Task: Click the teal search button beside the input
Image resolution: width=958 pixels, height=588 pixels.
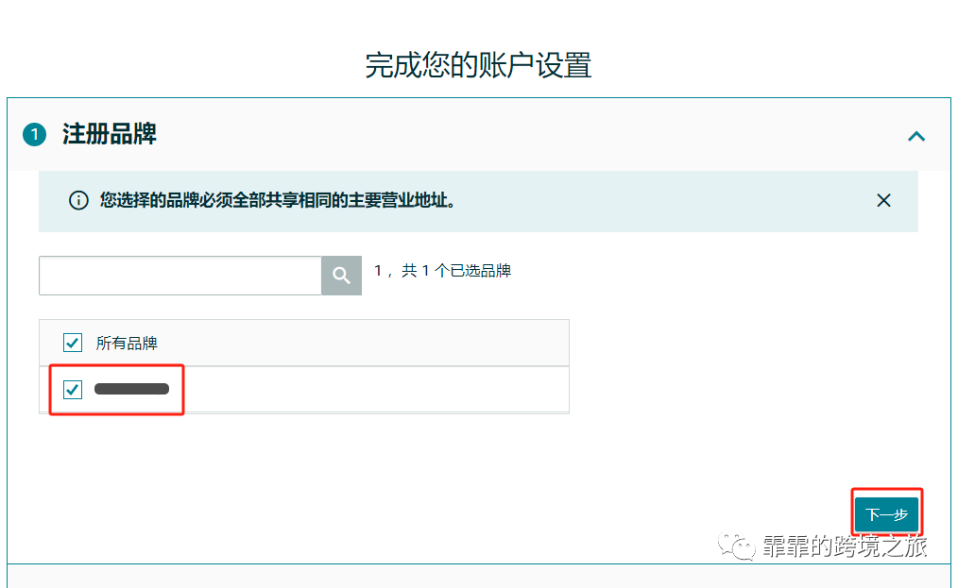Action: pyautogui.click(x=341, y=275)
